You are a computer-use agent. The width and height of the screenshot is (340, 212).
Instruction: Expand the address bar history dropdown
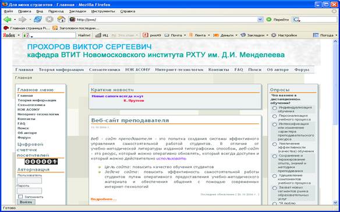[x=260, y=20]
